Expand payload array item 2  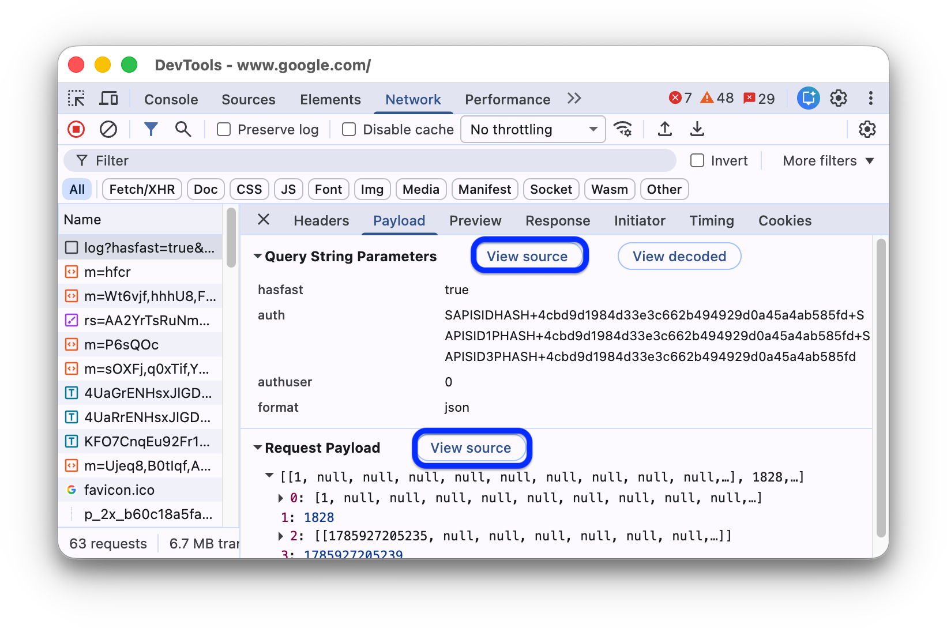click(x=281, y=536)
